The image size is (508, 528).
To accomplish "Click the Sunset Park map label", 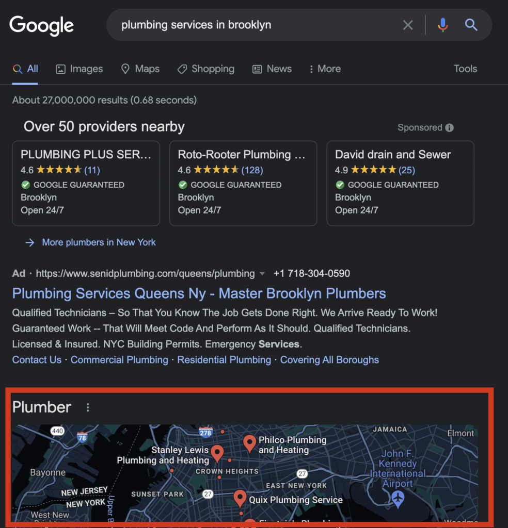I will click(157, 494).
